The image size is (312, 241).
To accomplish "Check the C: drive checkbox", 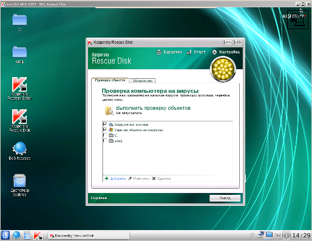I will pos(105,135).
